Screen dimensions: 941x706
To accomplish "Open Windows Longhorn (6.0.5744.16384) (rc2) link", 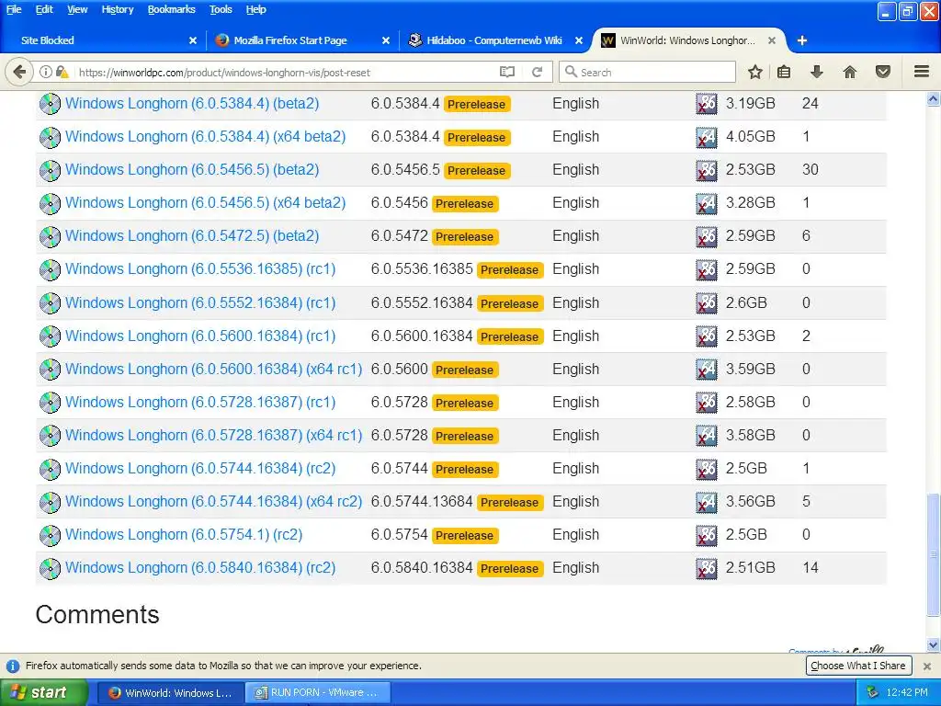I will click(x=200, y=468).
